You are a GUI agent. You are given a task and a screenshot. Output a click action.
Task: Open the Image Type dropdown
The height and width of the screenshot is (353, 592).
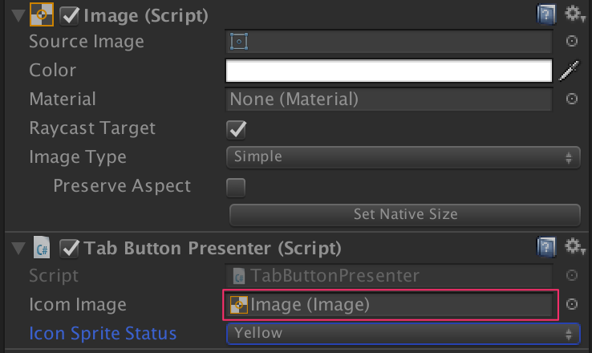click(x=403, y=157)
